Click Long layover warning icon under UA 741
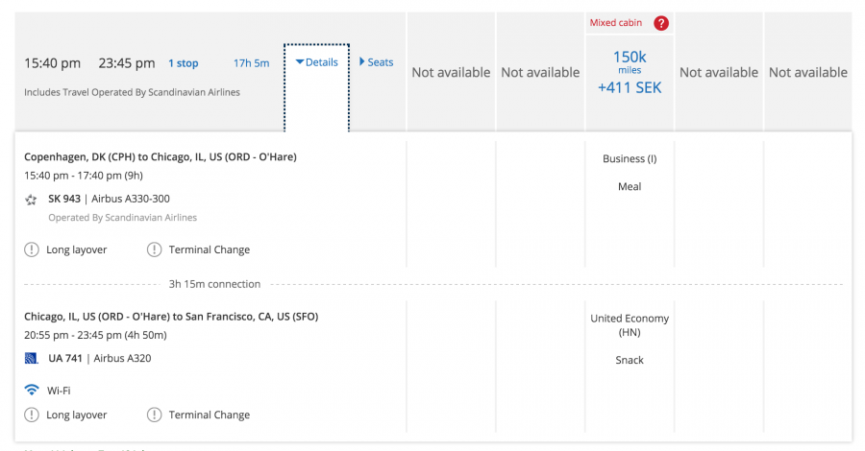This screenshot has width=865, height=451. tap(32, 415)
